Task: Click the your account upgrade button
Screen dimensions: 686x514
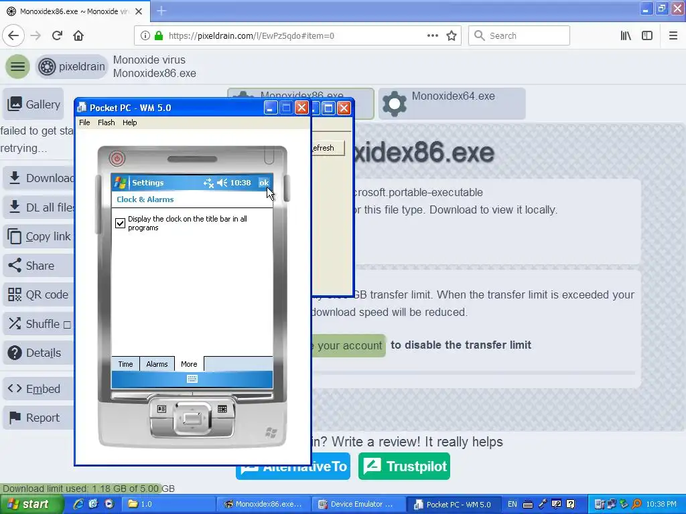Action: 348,345
